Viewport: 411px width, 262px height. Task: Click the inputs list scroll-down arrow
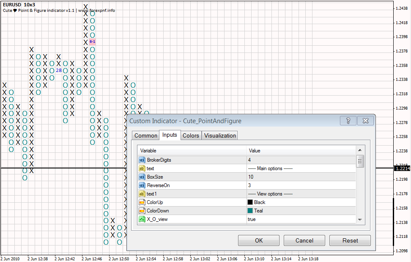click(360, 220)
